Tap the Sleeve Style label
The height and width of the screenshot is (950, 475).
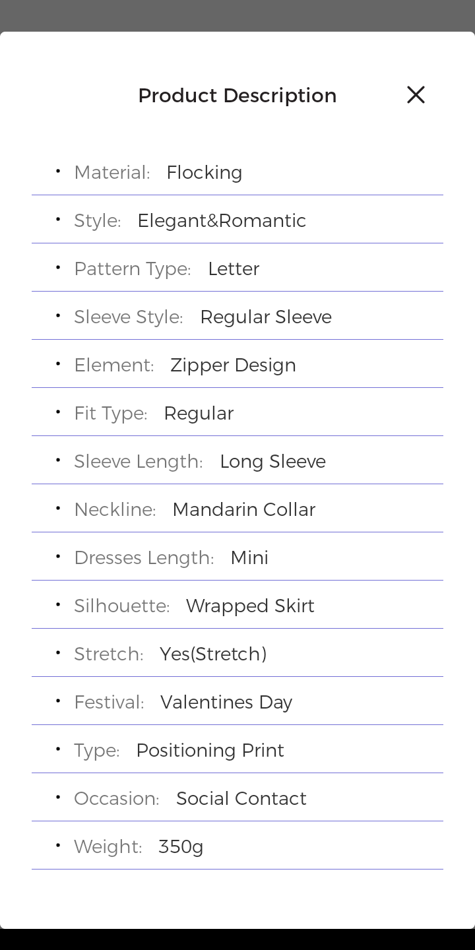tap(128, 317)
